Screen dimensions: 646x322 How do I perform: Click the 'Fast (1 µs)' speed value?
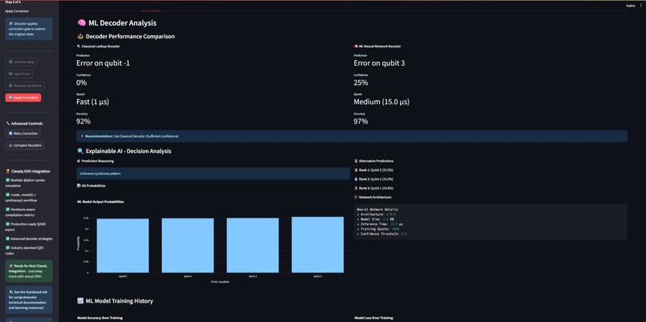click(x=93, y=102)
